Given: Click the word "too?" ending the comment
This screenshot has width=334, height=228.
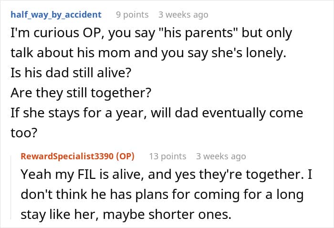Looking at the screenshot, I should 23,133.
